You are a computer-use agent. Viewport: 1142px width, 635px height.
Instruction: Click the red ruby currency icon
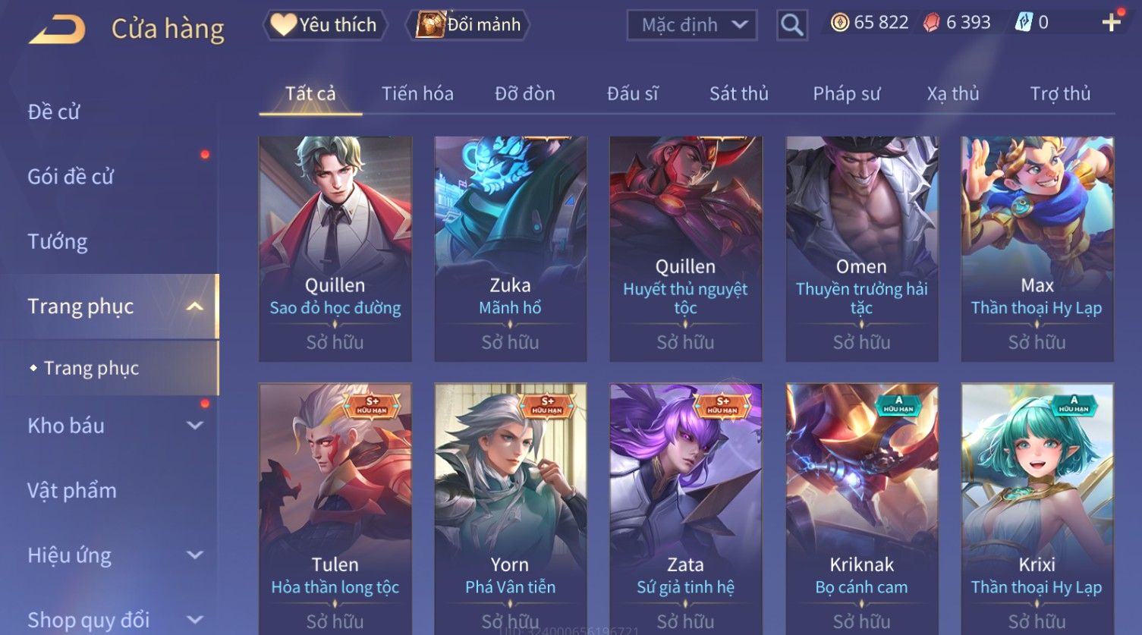tap(931, 23)
